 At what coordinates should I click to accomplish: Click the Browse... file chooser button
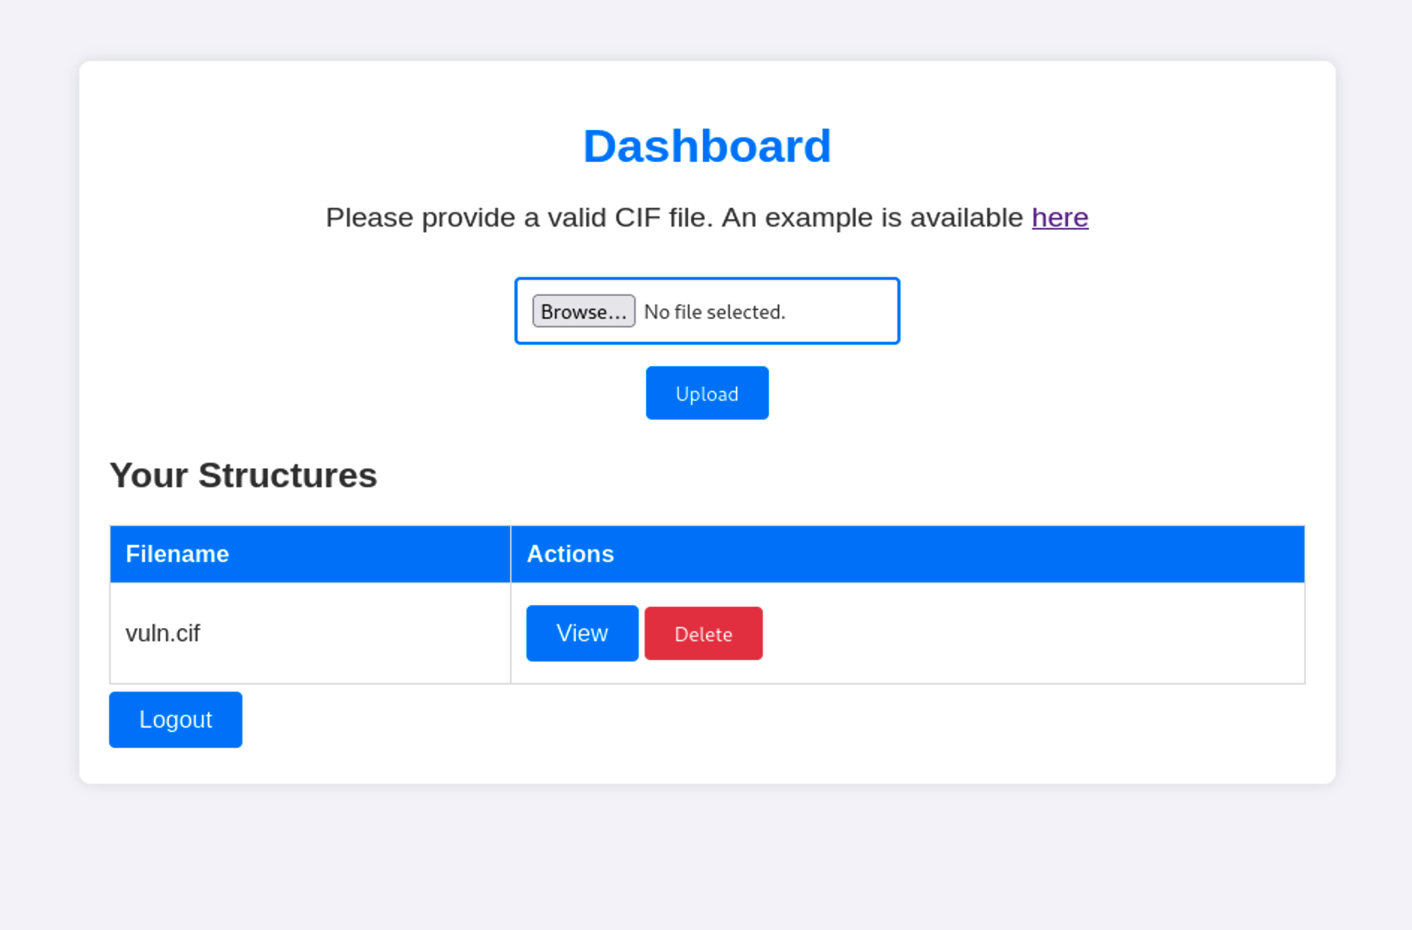(583, 311)
